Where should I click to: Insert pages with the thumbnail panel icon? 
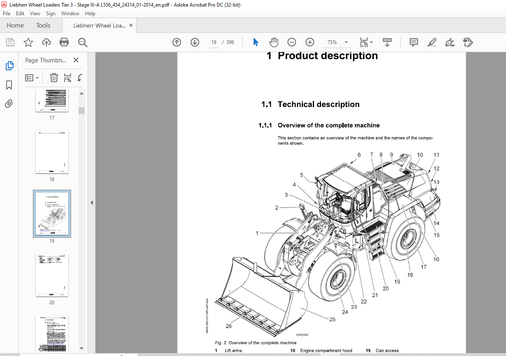click(68, 78)
